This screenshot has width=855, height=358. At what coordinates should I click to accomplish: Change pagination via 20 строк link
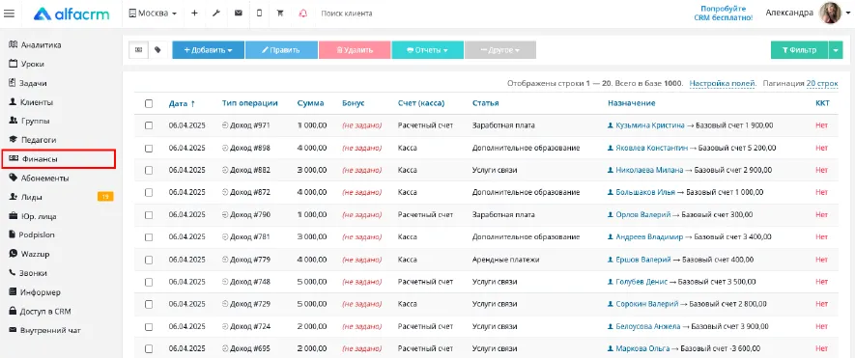pos(822,83)
